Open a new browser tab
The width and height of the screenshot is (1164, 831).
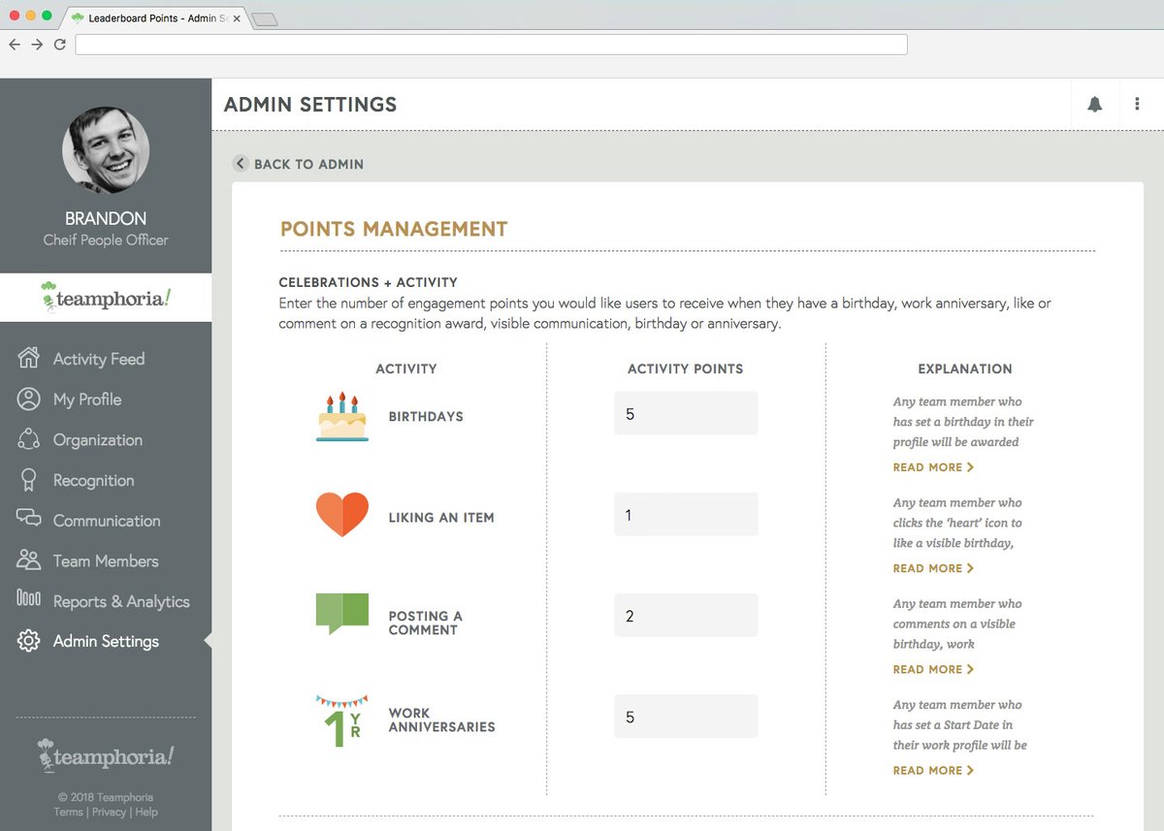tap(265, 18)
